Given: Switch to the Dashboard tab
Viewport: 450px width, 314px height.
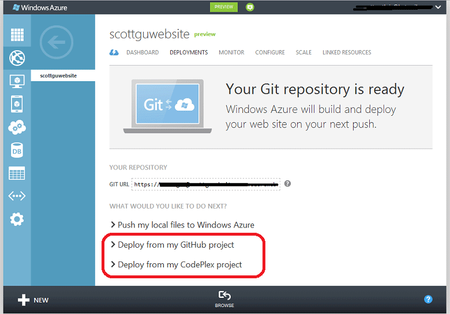Looking at the screenshot, I should point(142,52).
